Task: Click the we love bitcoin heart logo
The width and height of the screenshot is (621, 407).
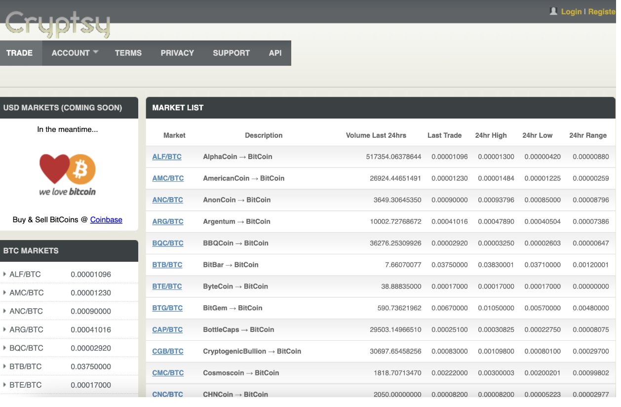Action: click(x=68, y=175)
